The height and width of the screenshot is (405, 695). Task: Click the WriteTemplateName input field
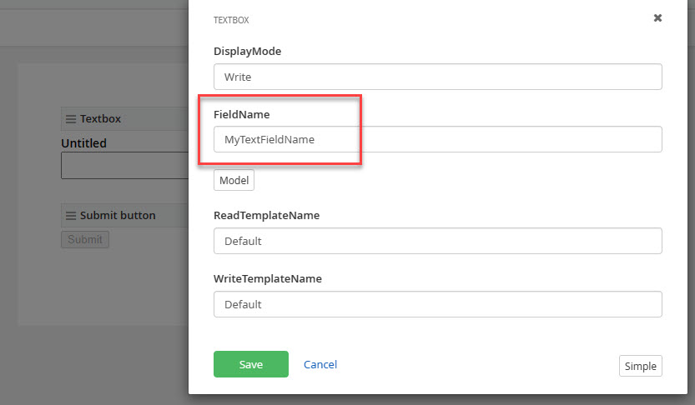[x=438, y=304]
